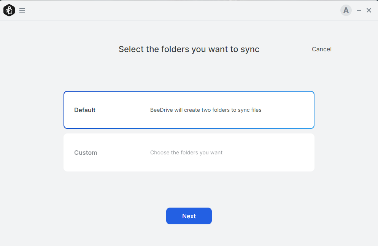Screen dimensions: 378x246
Task: Click the words "sync files" in Default description
Action: (249, 110)
